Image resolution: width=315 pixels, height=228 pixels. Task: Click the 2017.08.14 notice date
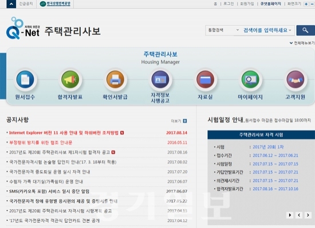coord(176,133)
